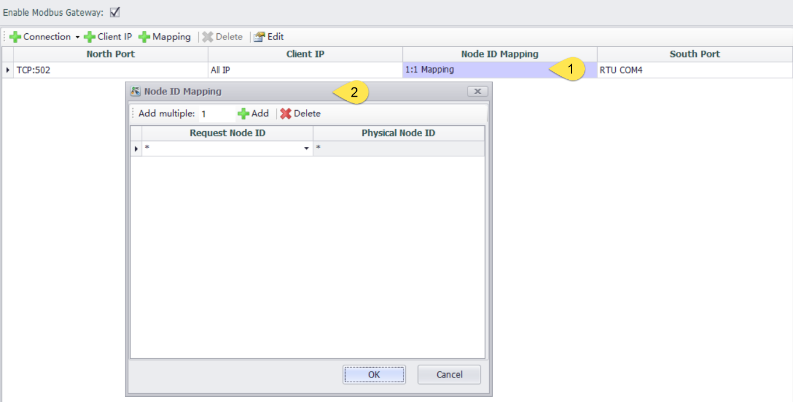Click the North Port column header
Viewport: 793px width, 402px height.
110,54
